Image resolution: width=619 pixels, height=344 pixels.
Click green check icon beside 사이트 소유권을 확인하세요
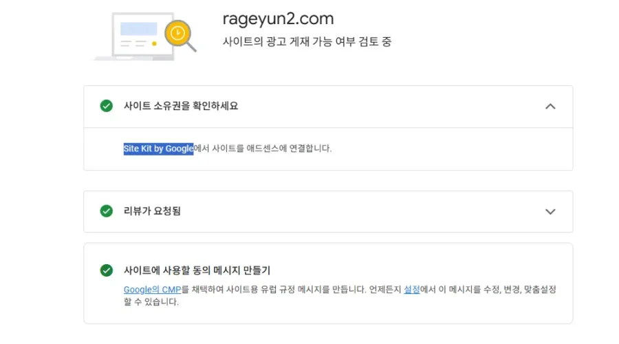click(106, 106)
